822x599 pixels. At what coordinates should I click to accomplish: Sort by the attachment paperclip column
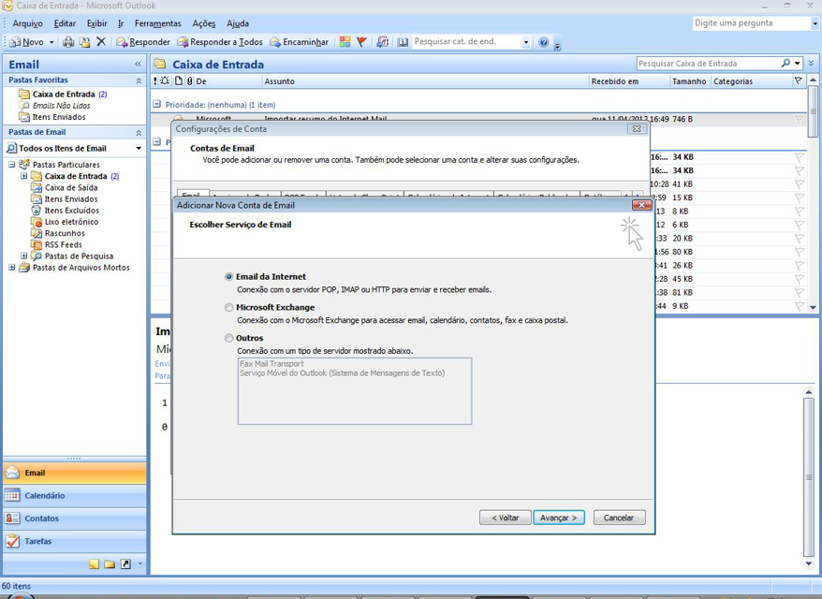190,80
